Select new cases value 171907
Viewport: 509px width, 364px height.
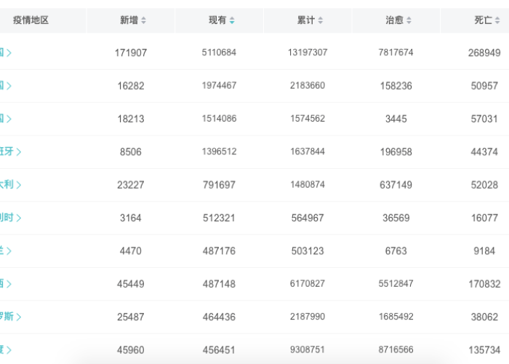click(131, 52)
